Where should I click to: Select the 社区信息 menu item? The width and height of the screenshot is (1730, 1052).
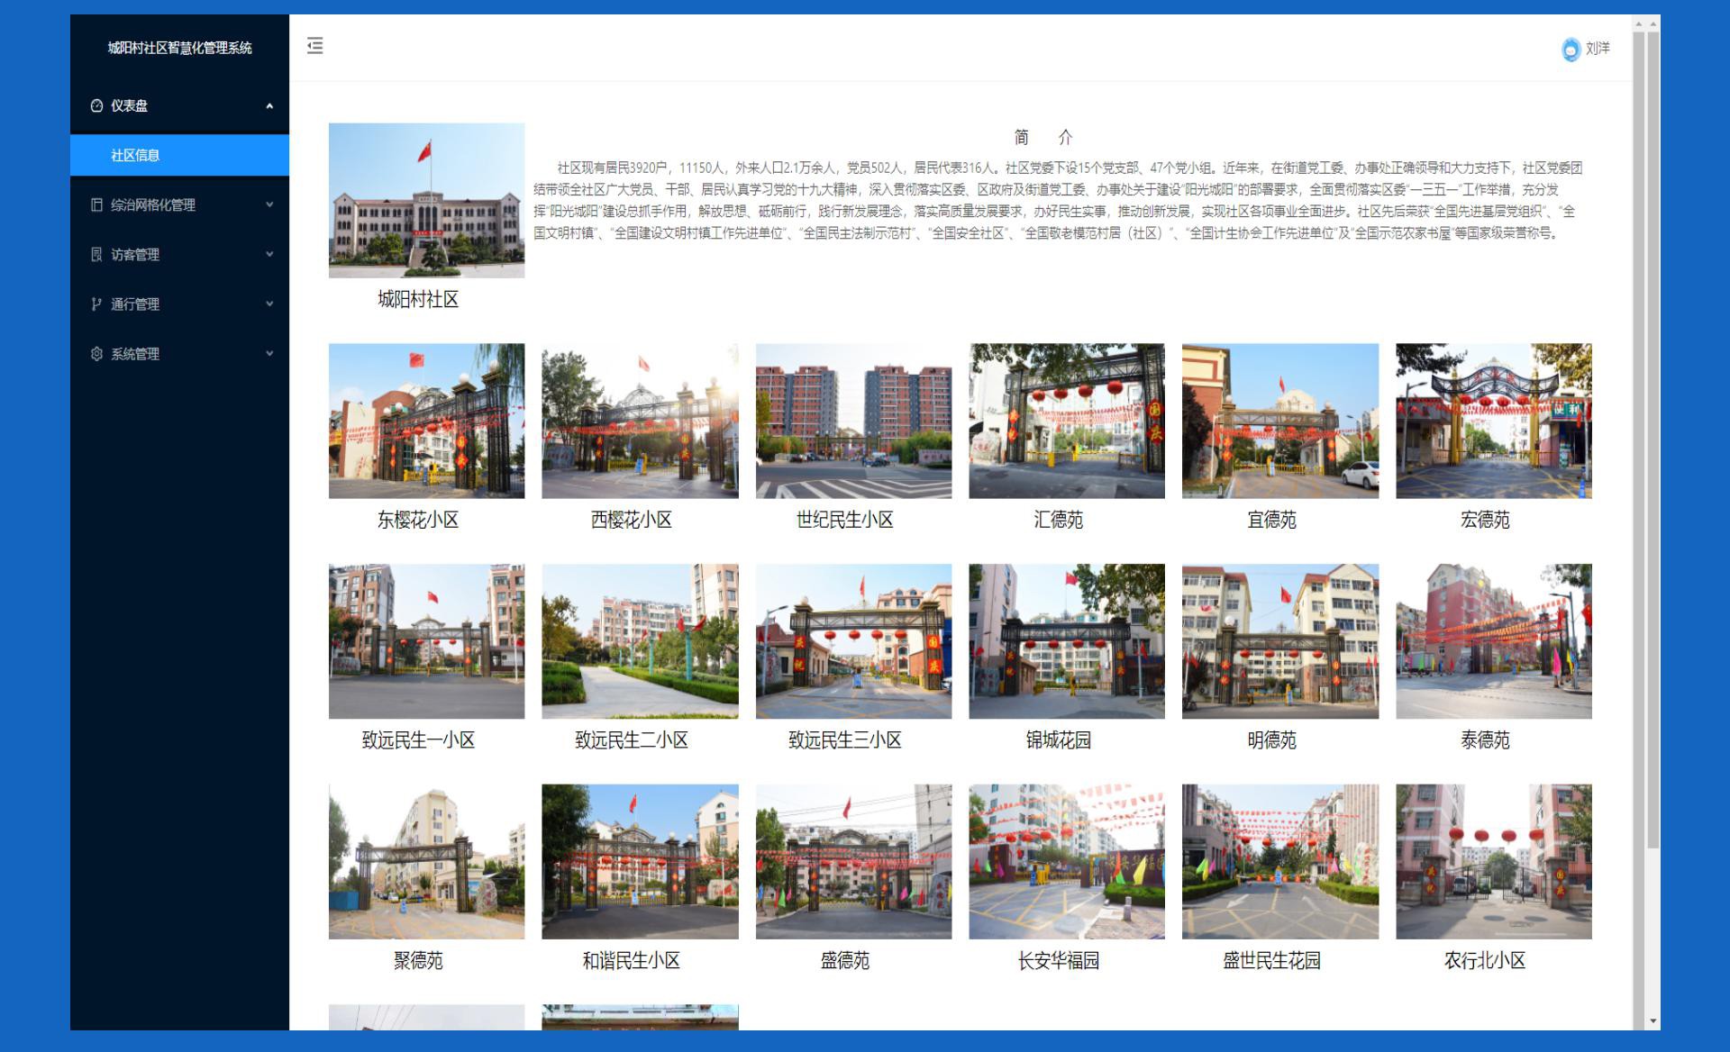pos(179,155)
